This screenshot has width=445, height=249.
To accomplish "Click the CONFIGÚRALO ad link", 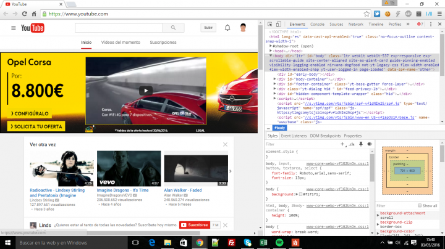I will pos(30,113).
